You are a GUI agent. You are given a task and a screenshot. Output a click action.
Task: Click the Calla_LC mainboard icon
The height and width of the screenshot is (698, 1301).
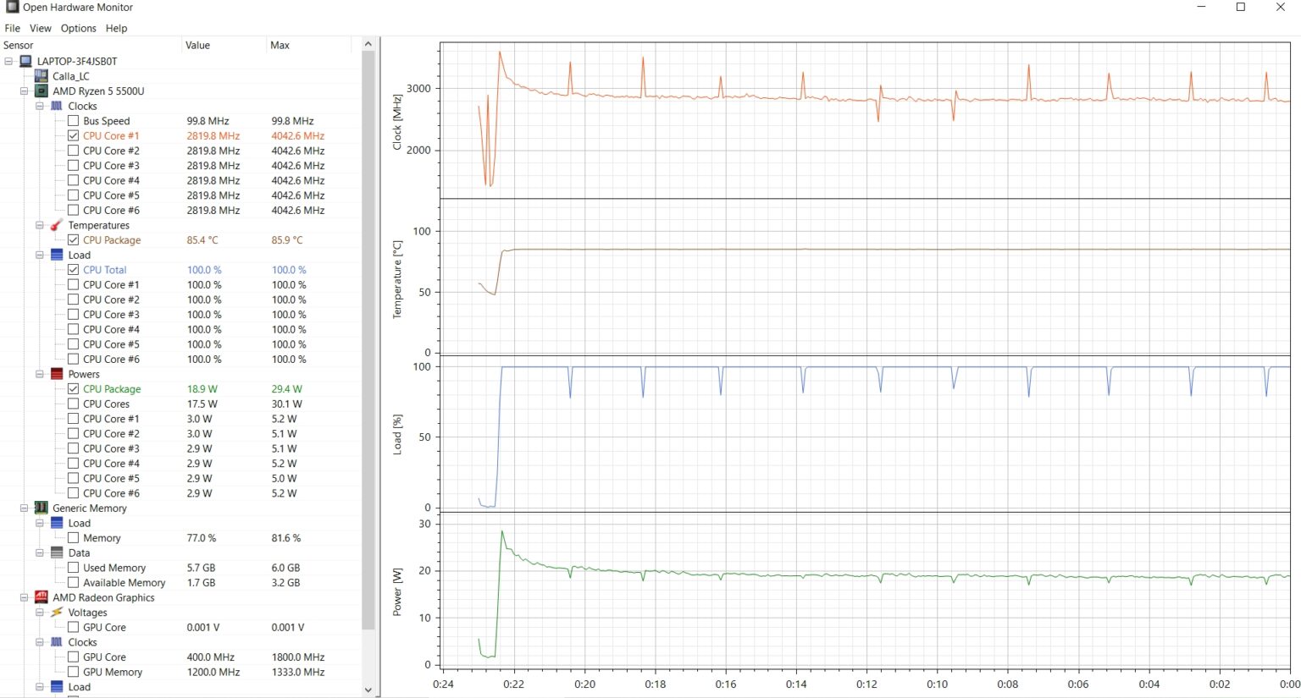pos(41,76)
